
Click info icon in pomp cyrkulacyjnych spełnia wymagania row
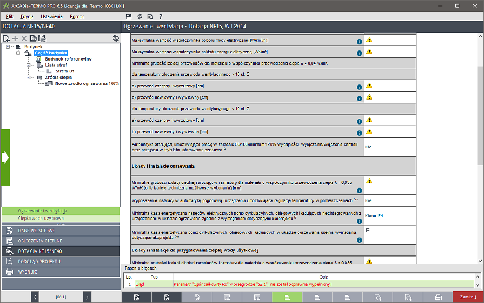359,240
